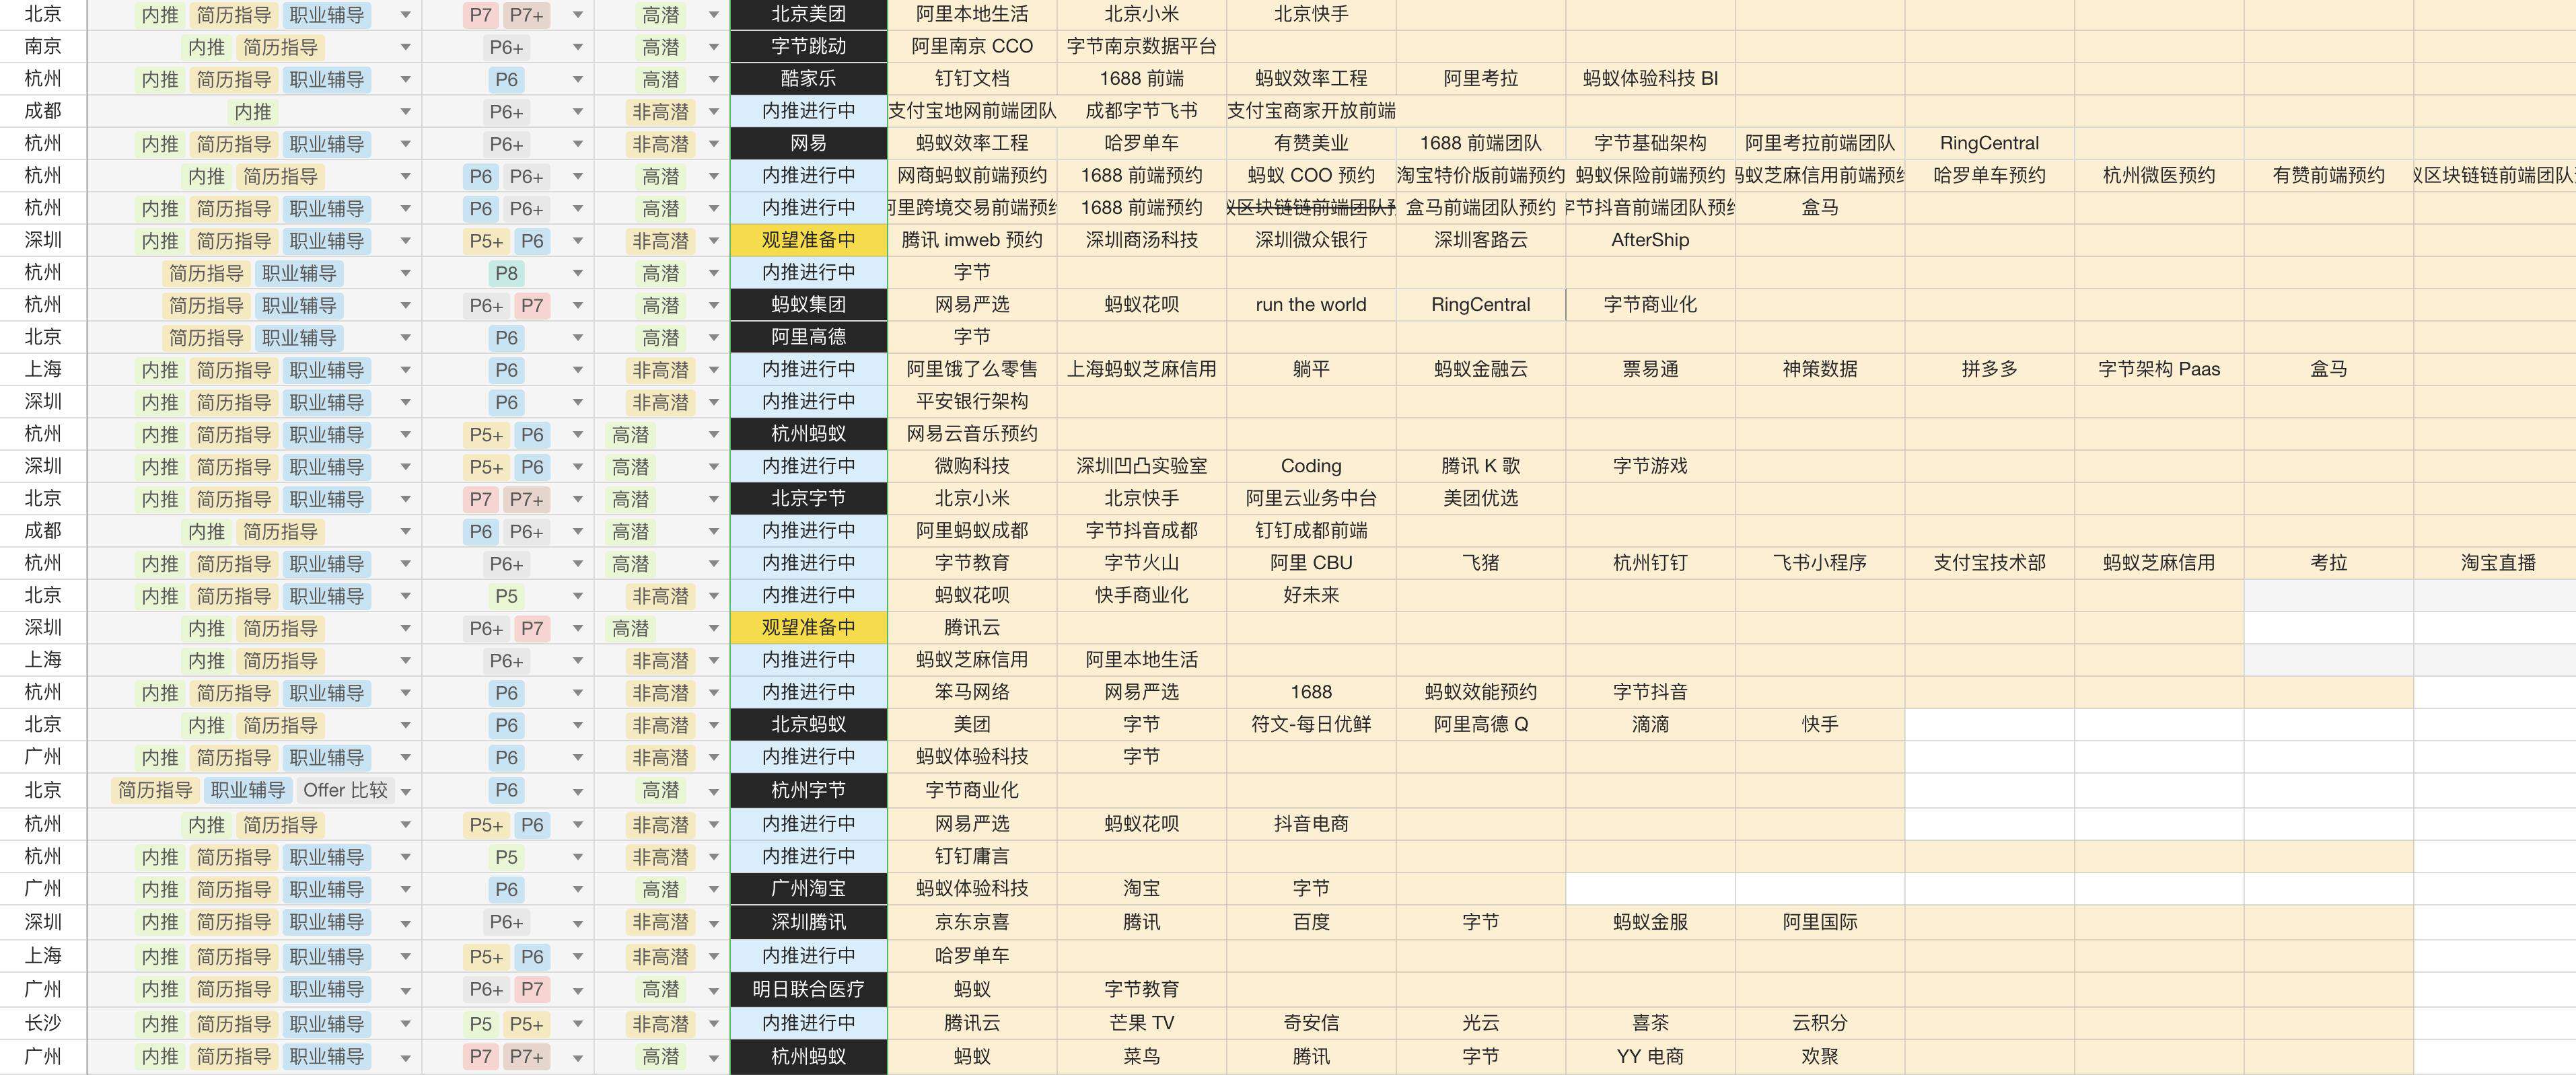Select the 抖音电商 cell
The width and height of the screenshot is (2576, 1075).
pyautogui.click(x=1311, y=824)
